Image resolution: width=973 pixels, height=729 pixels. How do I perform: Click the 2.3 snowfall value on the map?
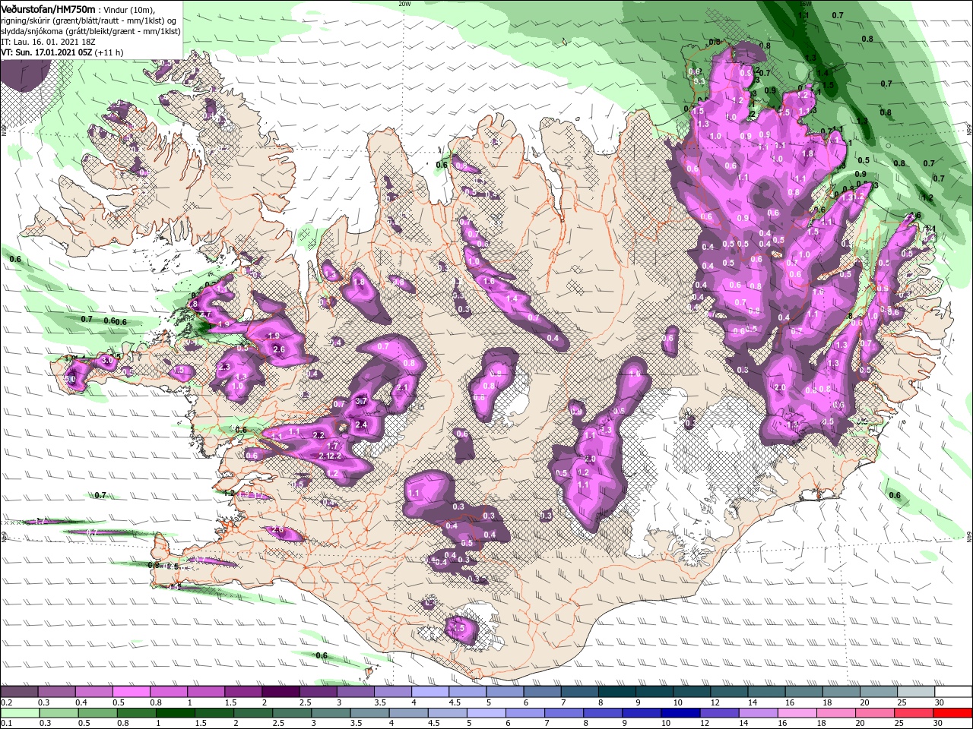(x=224, y=367)
